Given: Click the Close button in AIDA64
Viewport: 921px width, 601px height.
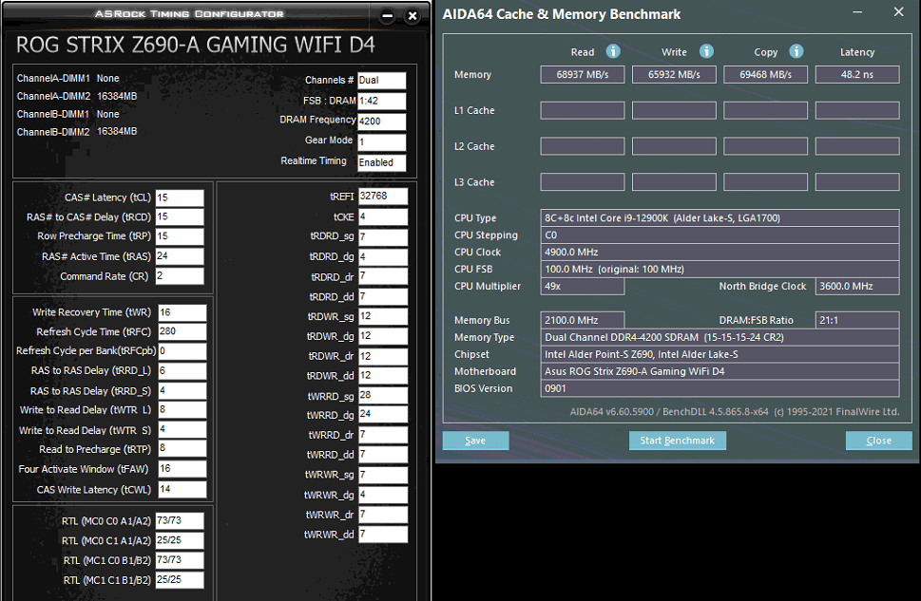Looking at the screenshot, I should (x=879, y=441).
